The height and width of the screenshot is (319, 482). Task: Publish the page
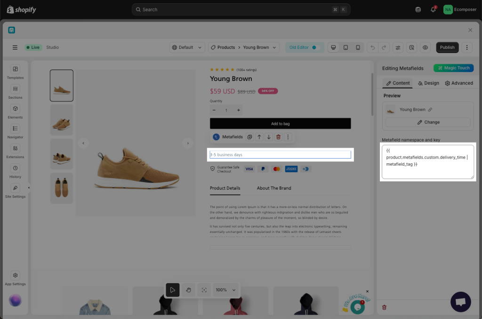(x=447, y=48)
